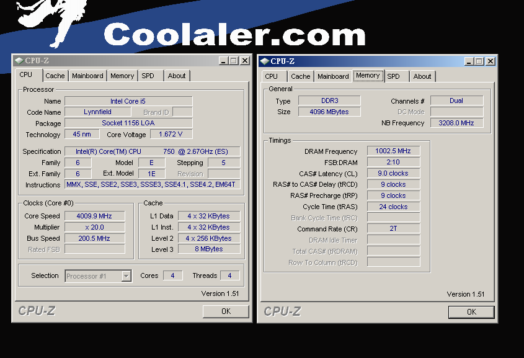Select the Level 2 value '4 x 256 KBytes'
The image size is (524, 358).
[209, 238]
